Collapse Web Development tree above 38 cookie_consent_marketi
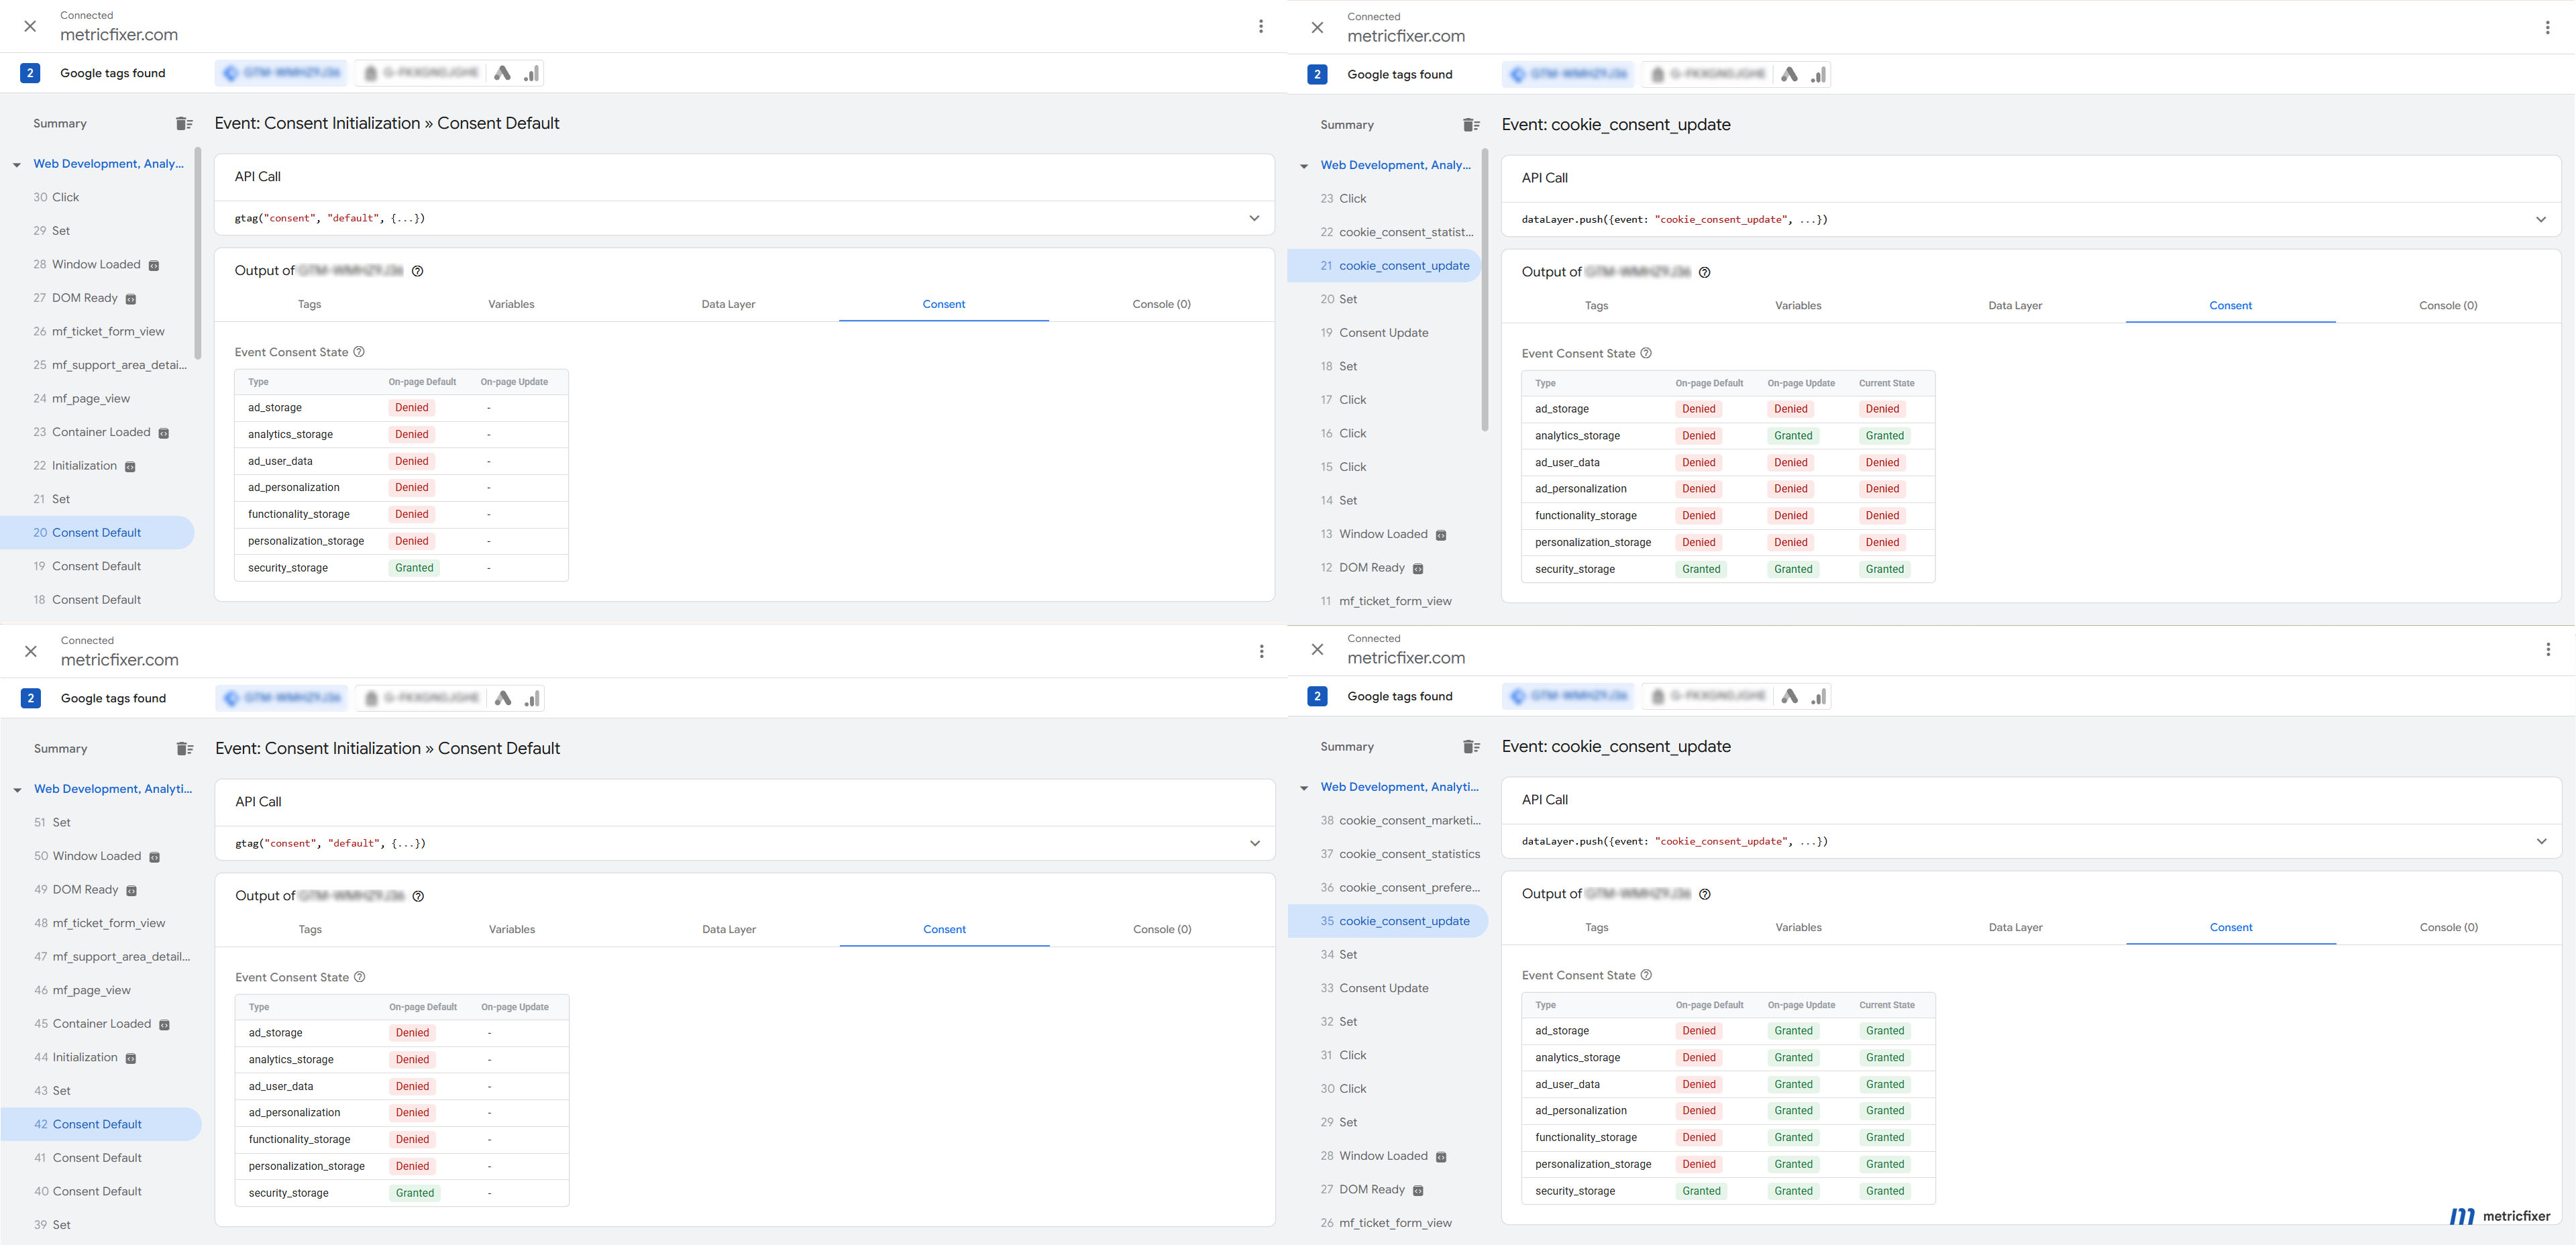This screenshot has height=1245, width=2576. (1304, 788)
